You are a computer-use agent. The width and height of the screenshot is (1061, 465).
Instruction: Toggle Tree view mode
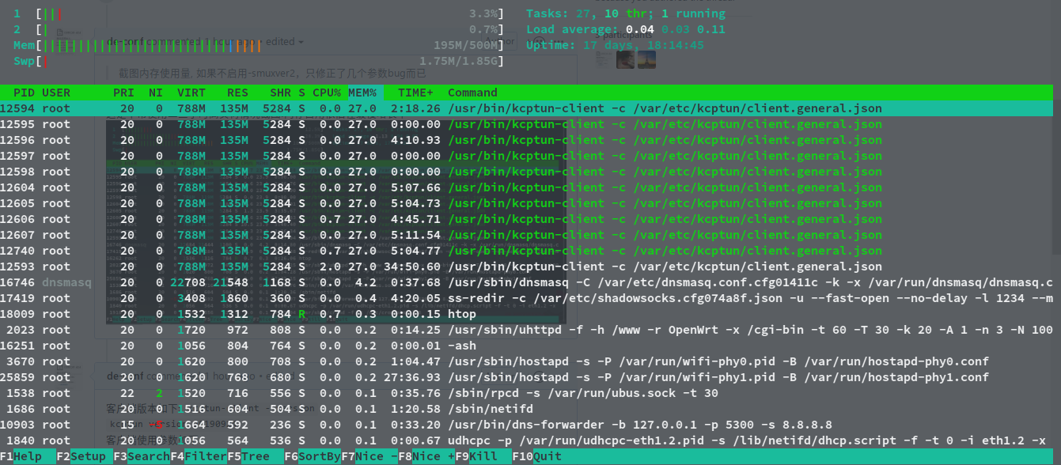click(x=253, y=456)
